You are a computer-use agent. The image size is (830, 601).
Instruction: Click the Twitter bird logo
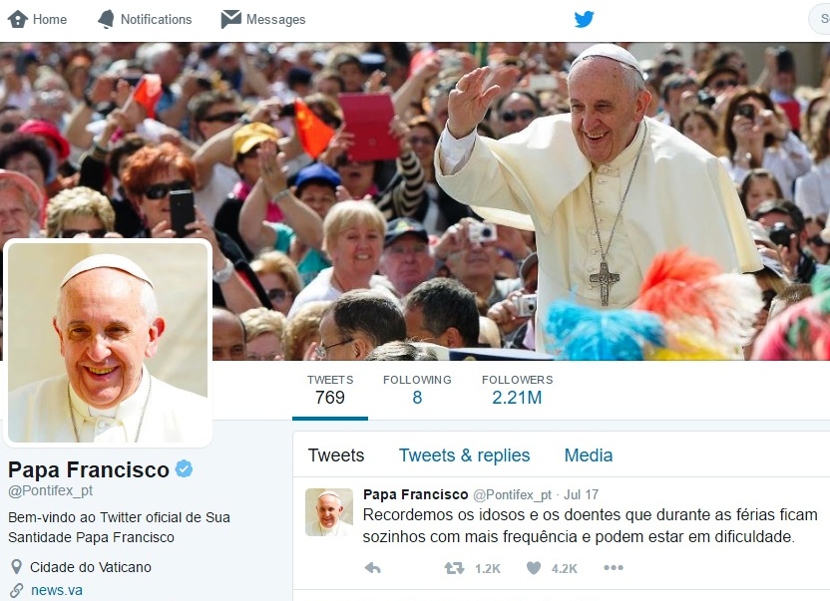pyautogui.click(x=584, y=19)
